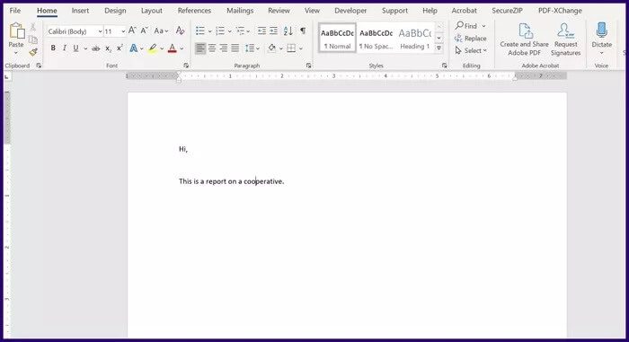Click the Copy icon

click(33, 39)
